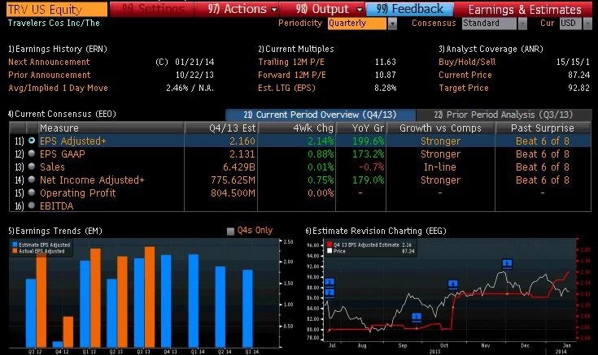Click the Forward 12M P/E value 10.87
Viewport: 598px width, 355px height.
(x=385, y=75)
